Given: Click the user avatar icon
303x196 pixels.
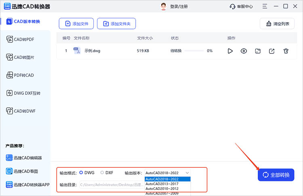Looking at the screenshot, I should (x=164, y=6).
